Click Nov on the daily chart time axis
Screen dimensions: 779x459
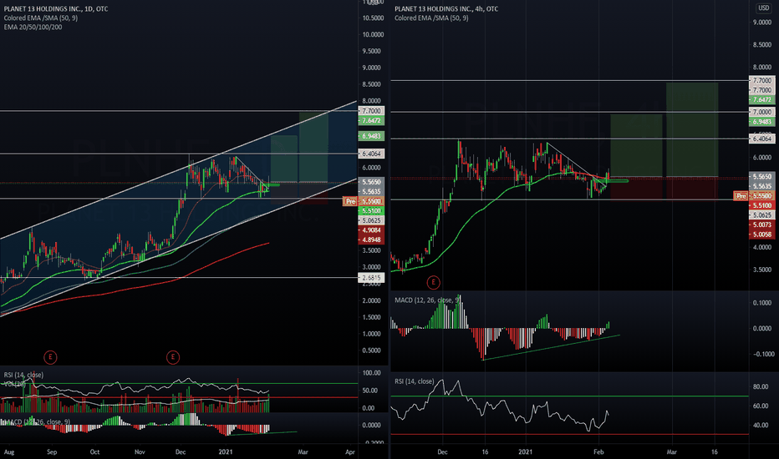(140, 452)
